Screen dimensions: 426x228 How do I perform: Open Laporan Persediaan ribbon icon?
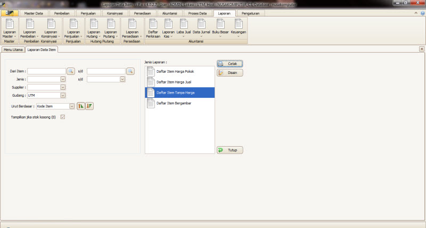point(132,28)
